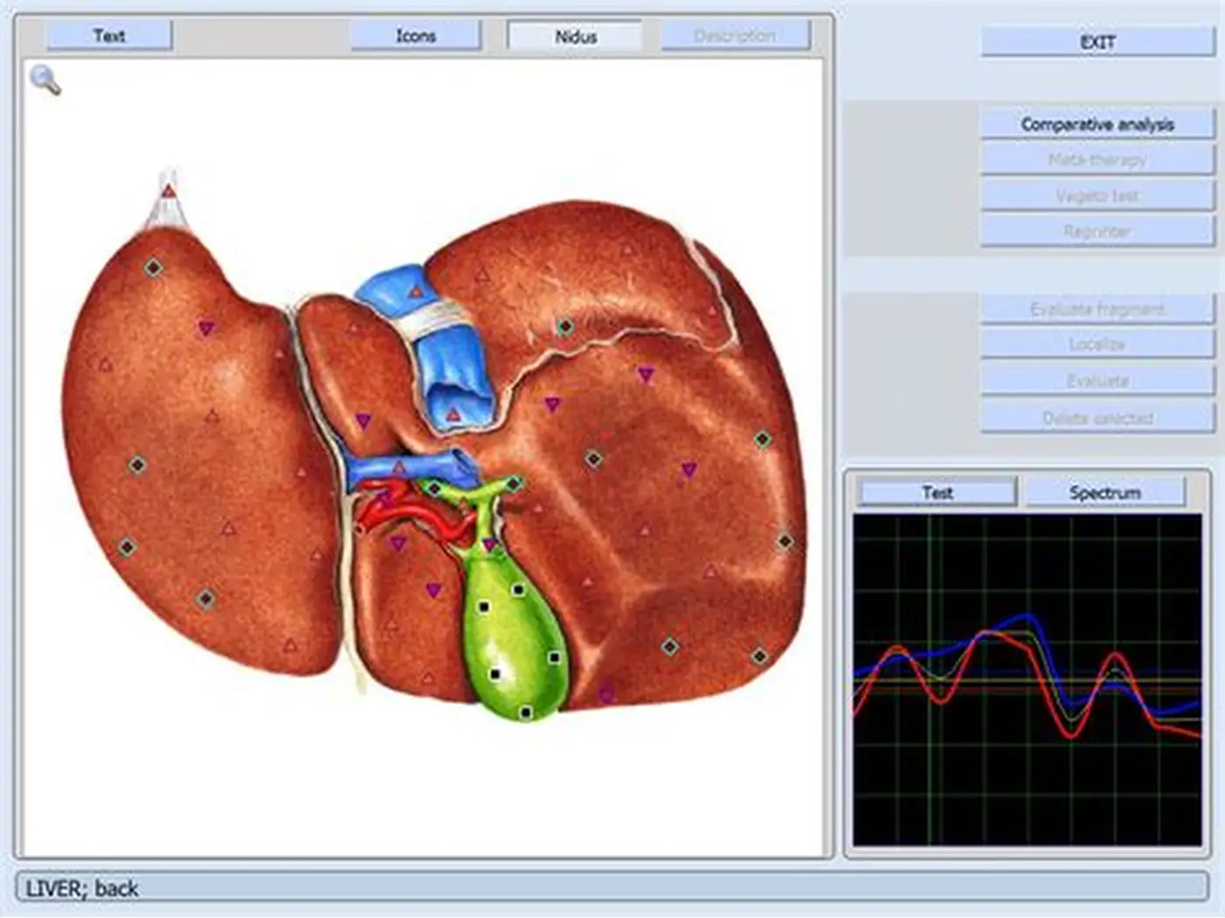Select the diamond marker on green bile duct junction
The height and width of the screenshot is (918, 1225).
[514, 483]
